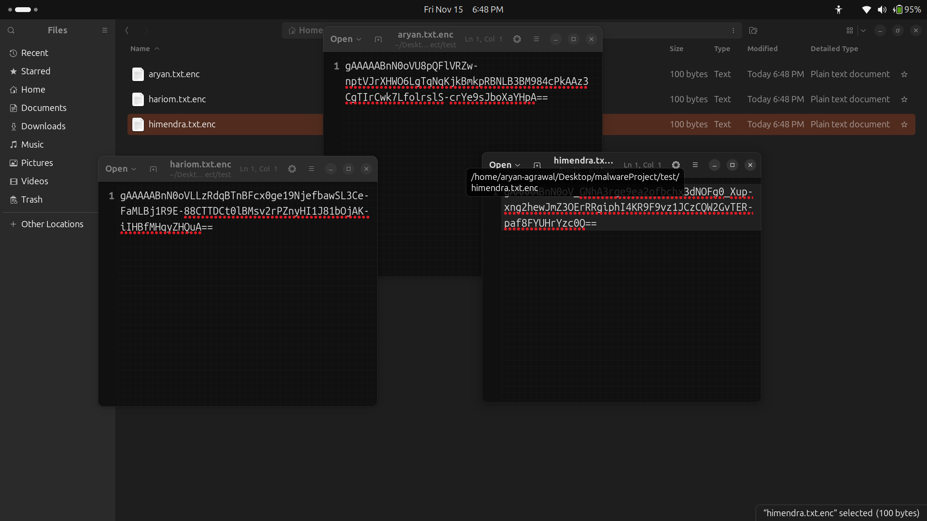The image size is (927, 521).
Task: Create new tab in himendra.txt.enc editor
Action: click(x=537, y=165)
